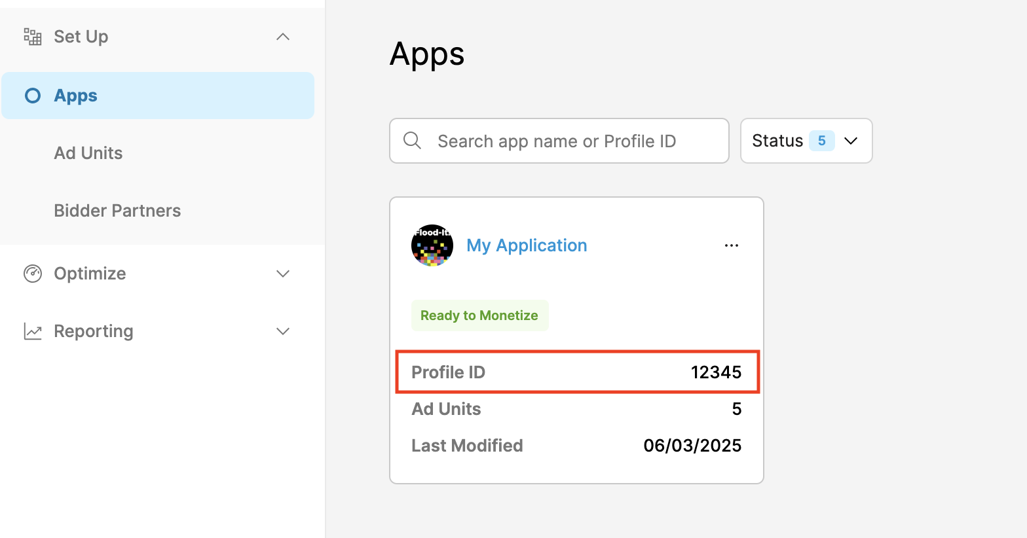Click the Reporting chart icon
This screenshot has width=1027, height=538.
(33, 331)
